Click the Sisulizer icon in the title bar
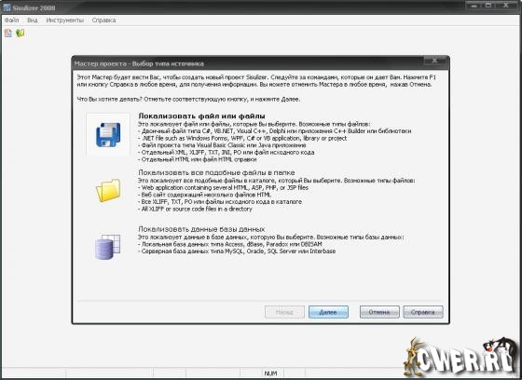Screen dimensions: 522x380 click(7, 7)
